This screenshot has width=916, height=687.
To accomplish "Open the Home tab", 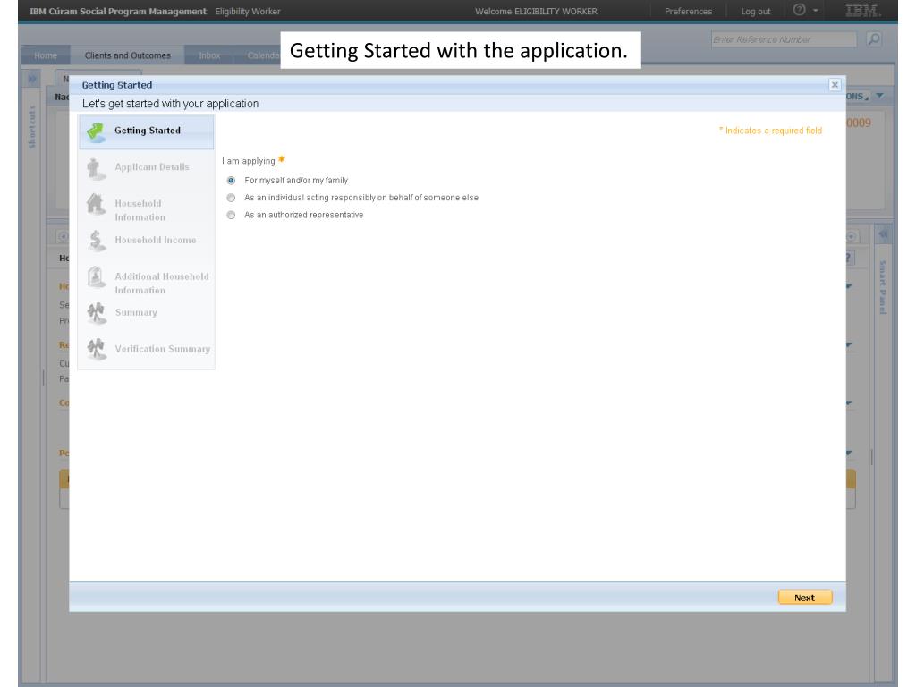I will pyautogui.click(x=46, y=55).
